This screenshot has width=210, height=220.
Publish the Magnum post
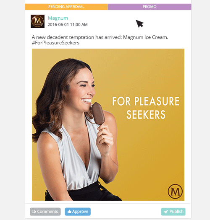pyautogui.click(x=173, y=212)
